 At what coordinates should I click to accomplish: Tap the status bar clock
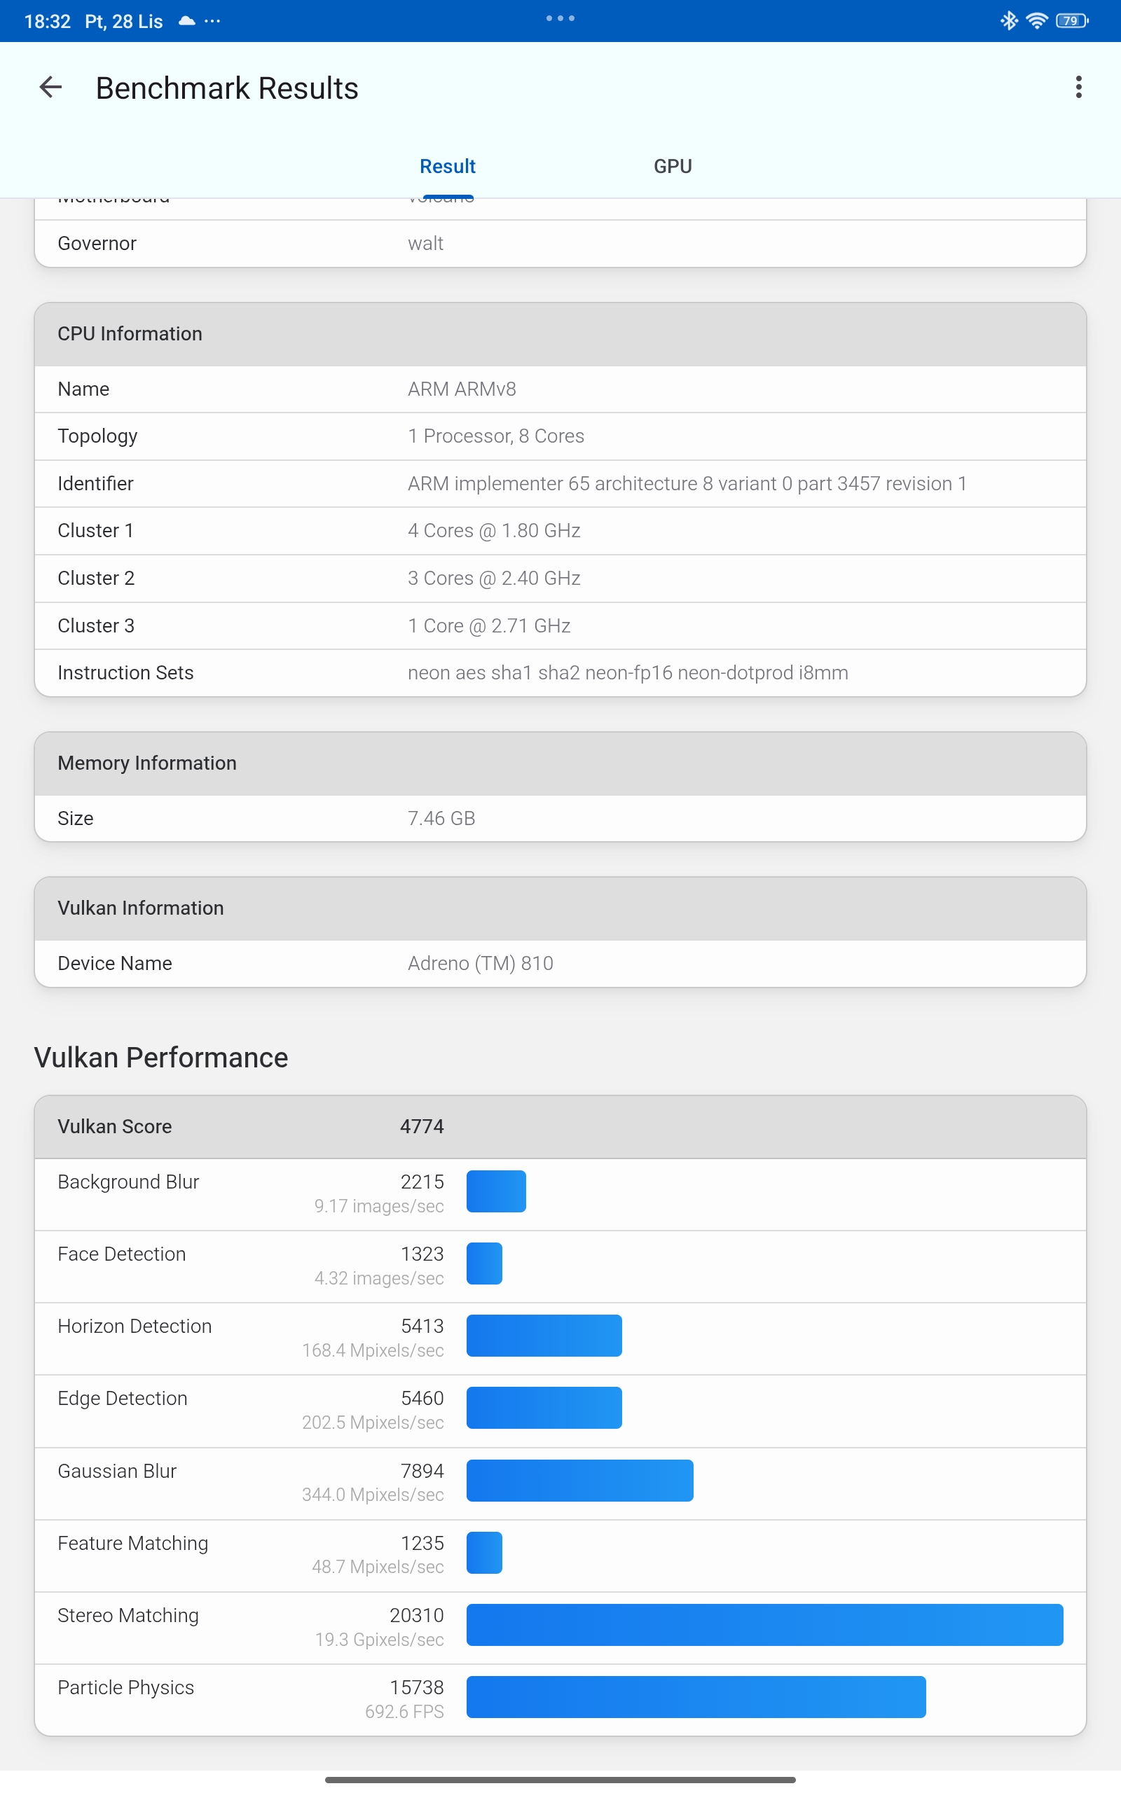(48, 22)
